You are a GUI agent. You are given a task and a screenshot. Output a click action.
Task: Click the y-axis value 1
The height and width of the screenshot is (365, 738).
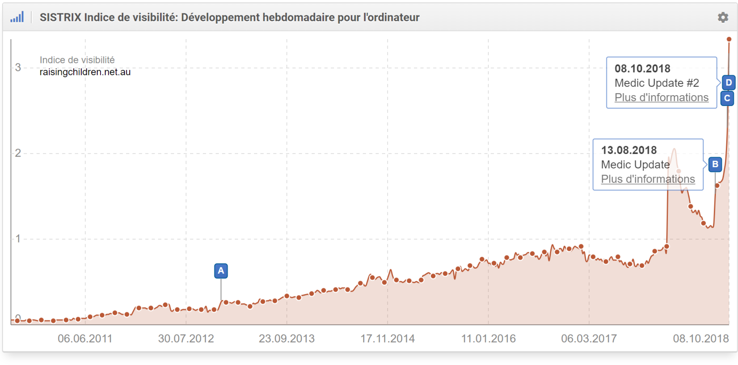coord(18,239)
